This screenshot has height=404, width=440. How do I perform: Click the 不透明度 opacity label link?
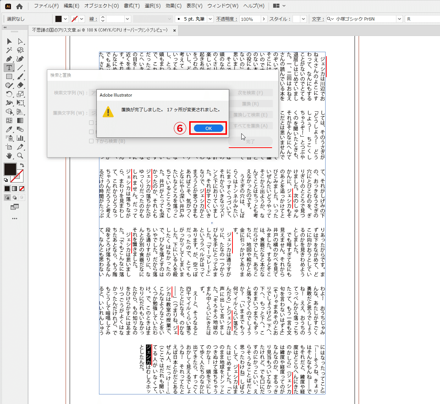[227, 19]
